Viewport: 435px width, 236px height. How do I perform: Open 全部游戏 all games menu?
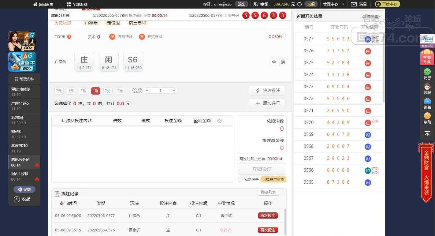pyautogui.click(x=77, y=4)
